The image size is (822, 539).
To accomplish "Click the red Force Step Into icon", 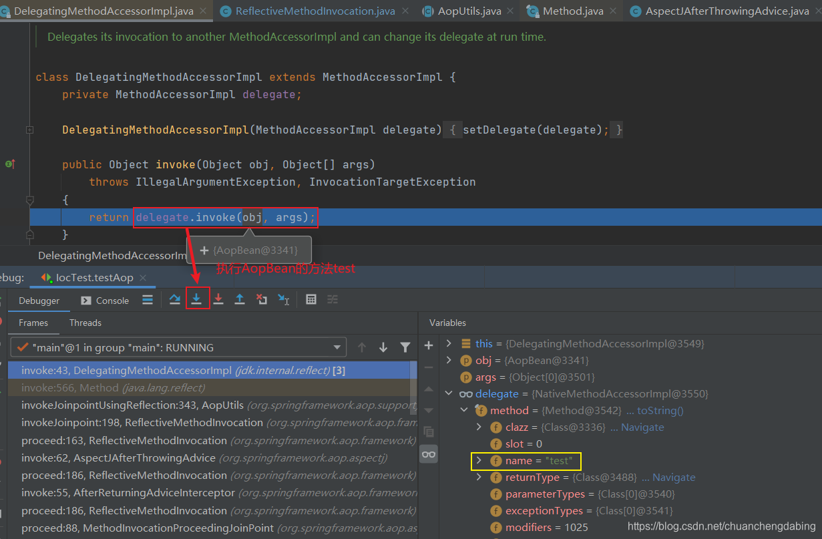I will pos(218,301).
